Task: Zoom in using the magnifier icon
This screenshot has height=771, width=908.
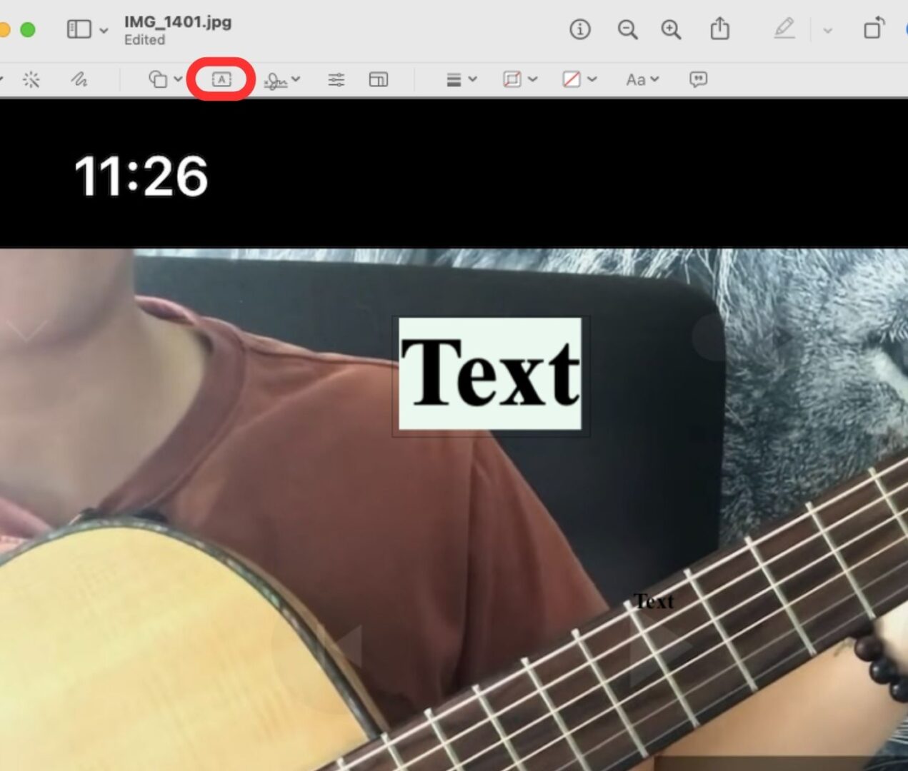Action: click(670, 30)
